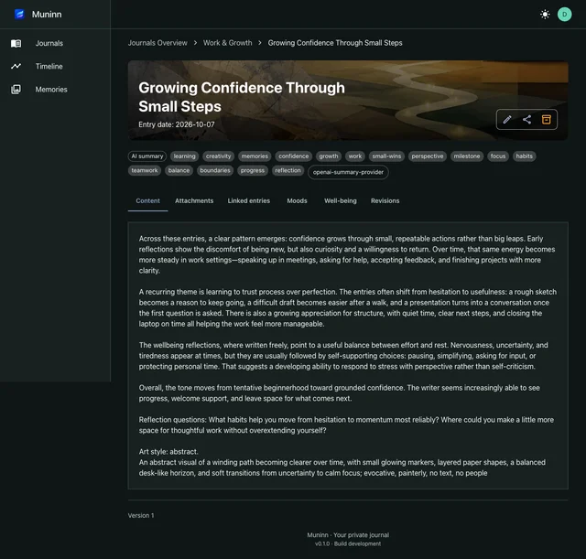Click the small-wins tag

click(386, 156)
